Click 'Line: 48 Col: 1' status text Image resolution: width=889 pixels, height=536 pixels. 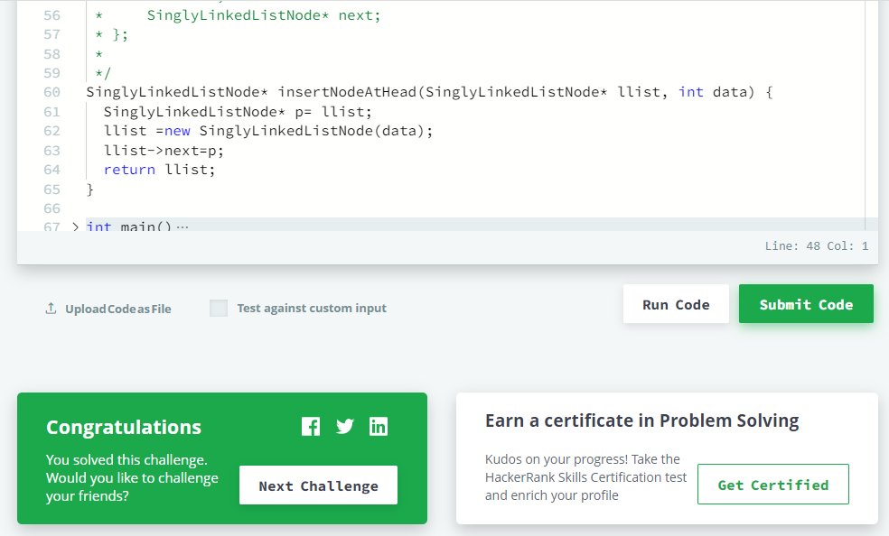[x=817, y=246]
